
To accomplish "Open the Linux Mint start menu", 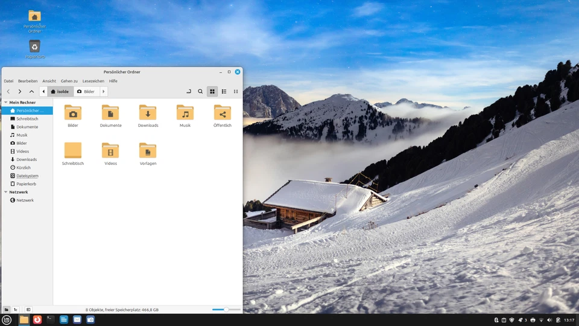I will [7, 320].
